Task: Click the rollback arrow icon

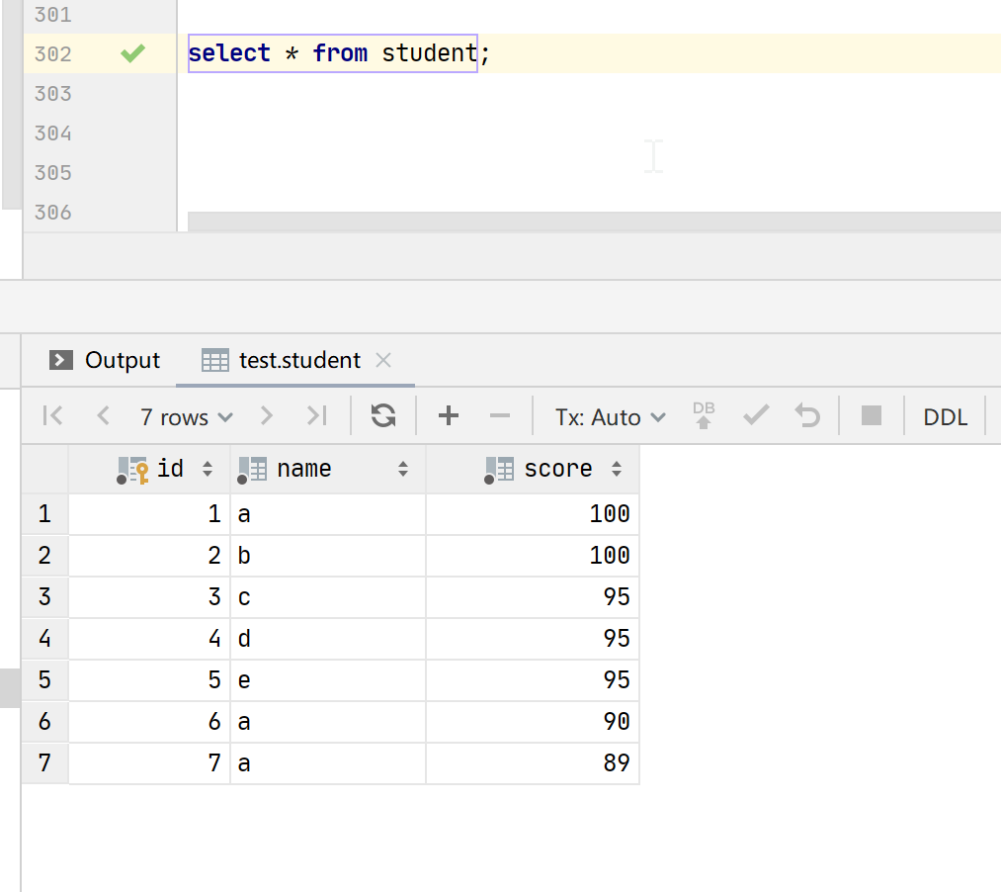Action: click(x=808, y=416)
